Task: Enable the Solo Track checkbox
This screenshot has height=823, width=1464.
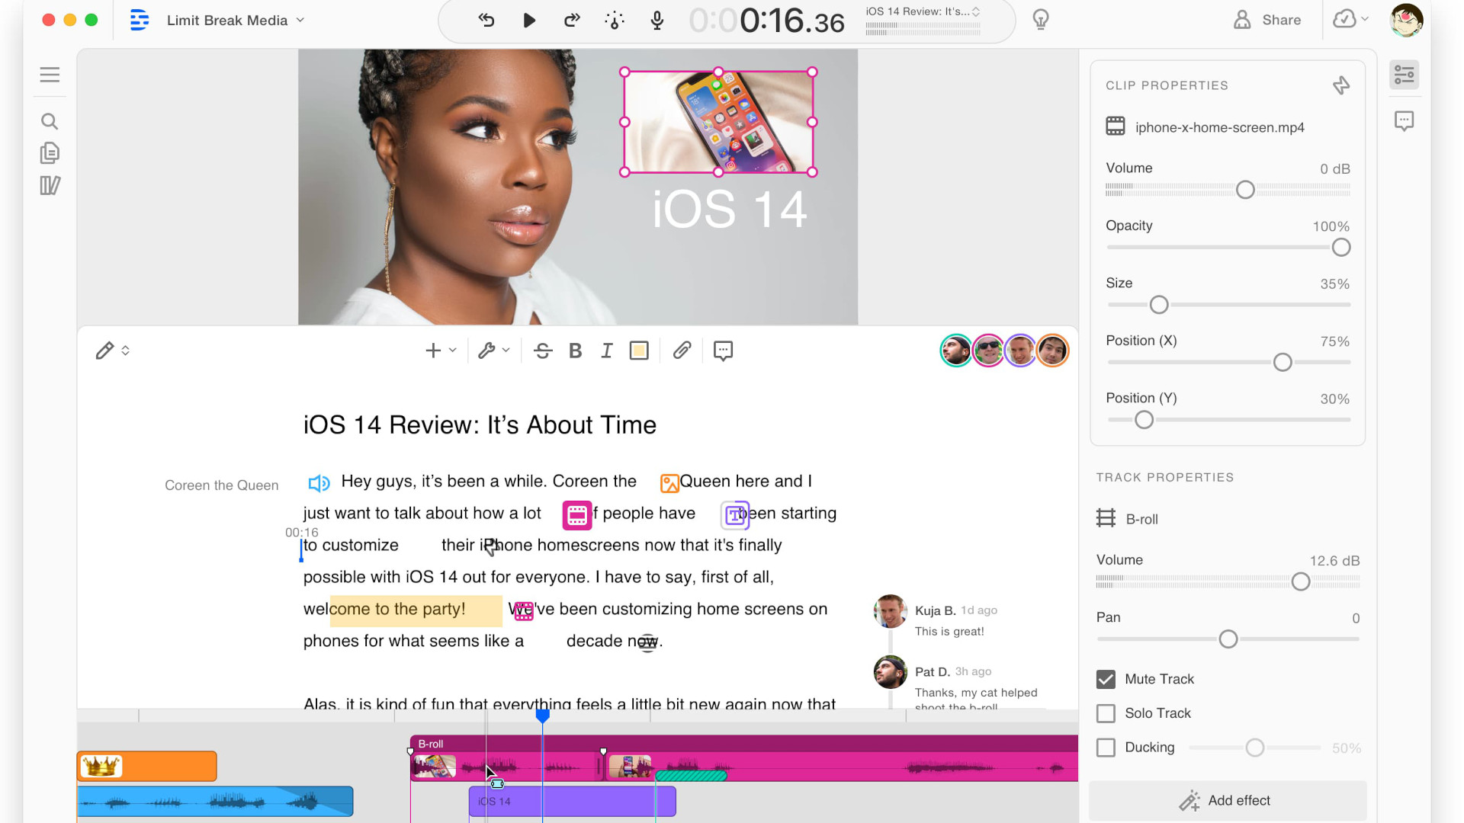Action: [1106, 713]
